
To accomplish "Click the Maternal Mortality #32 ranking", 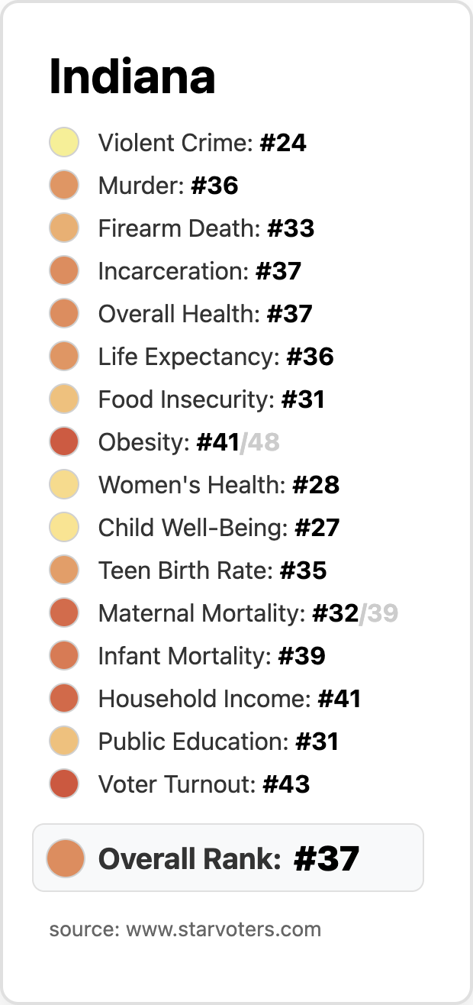I will [229, 613].
